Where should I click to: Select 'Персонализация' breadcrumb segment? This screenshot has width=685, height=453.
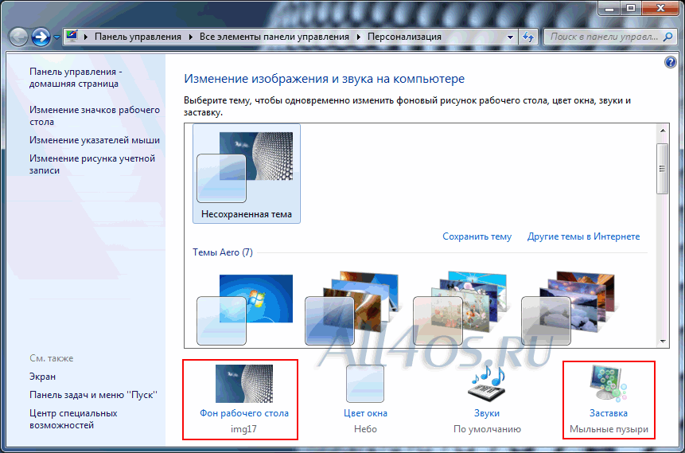[x=404, y=37]
